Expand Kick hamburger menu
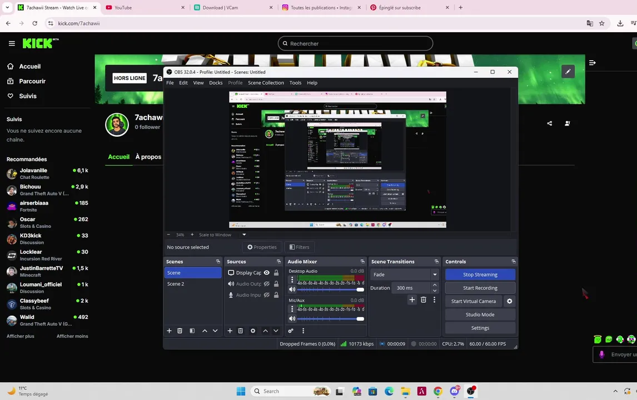The image size is (637, 400). (12, 43)
